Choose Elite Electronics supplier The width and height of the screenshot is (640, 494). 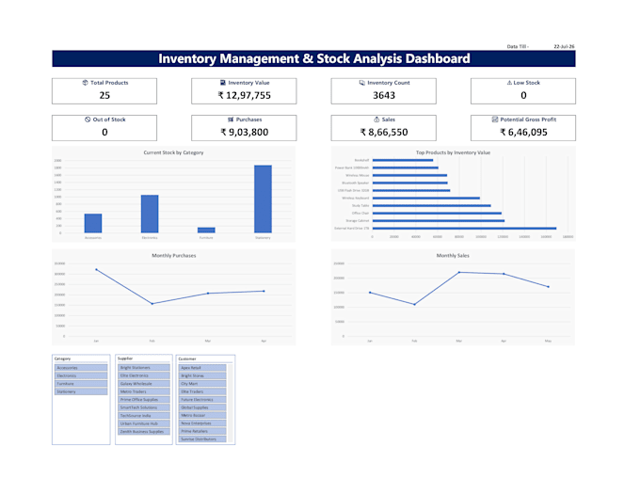[144, 375]
